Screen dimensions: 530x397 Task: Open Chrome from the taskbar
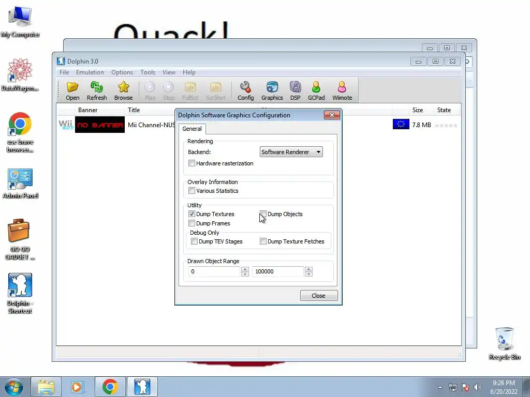click(x=110, y=387)
